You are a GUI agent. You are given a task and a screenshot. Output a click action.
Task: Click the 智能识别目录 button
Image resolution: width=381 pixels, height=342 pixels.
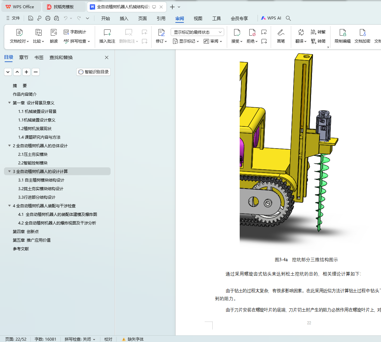pos(93,72)
